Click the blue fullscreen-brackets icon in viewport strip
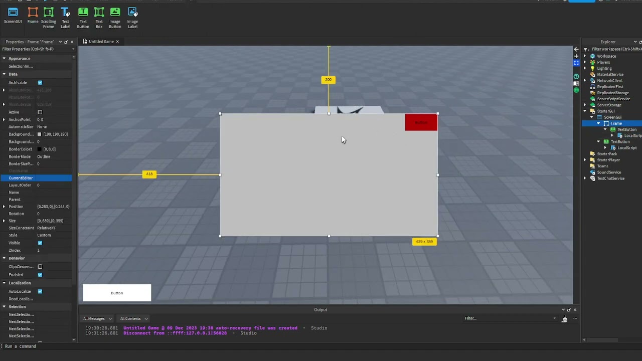The width and height of the screenshot is (642, 361). pos(576,63)
